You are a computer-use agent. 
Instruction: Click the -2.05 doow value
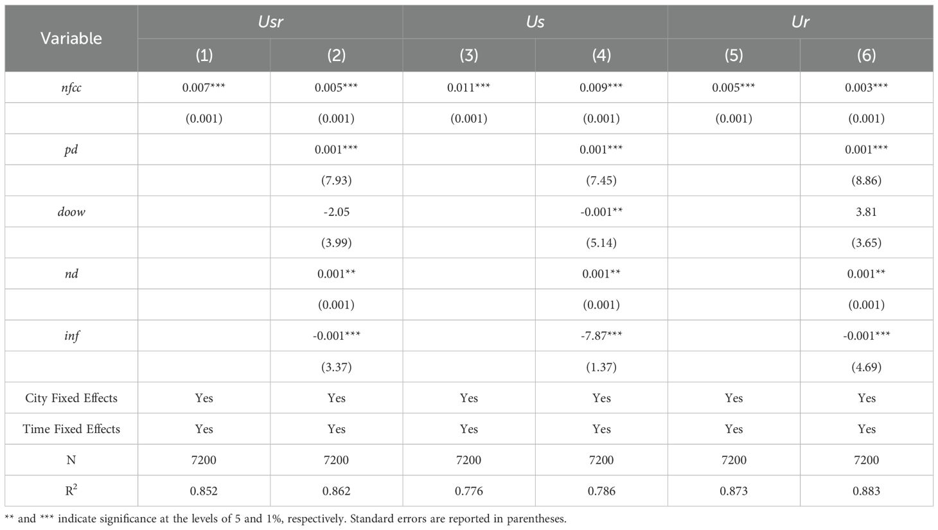336,211
